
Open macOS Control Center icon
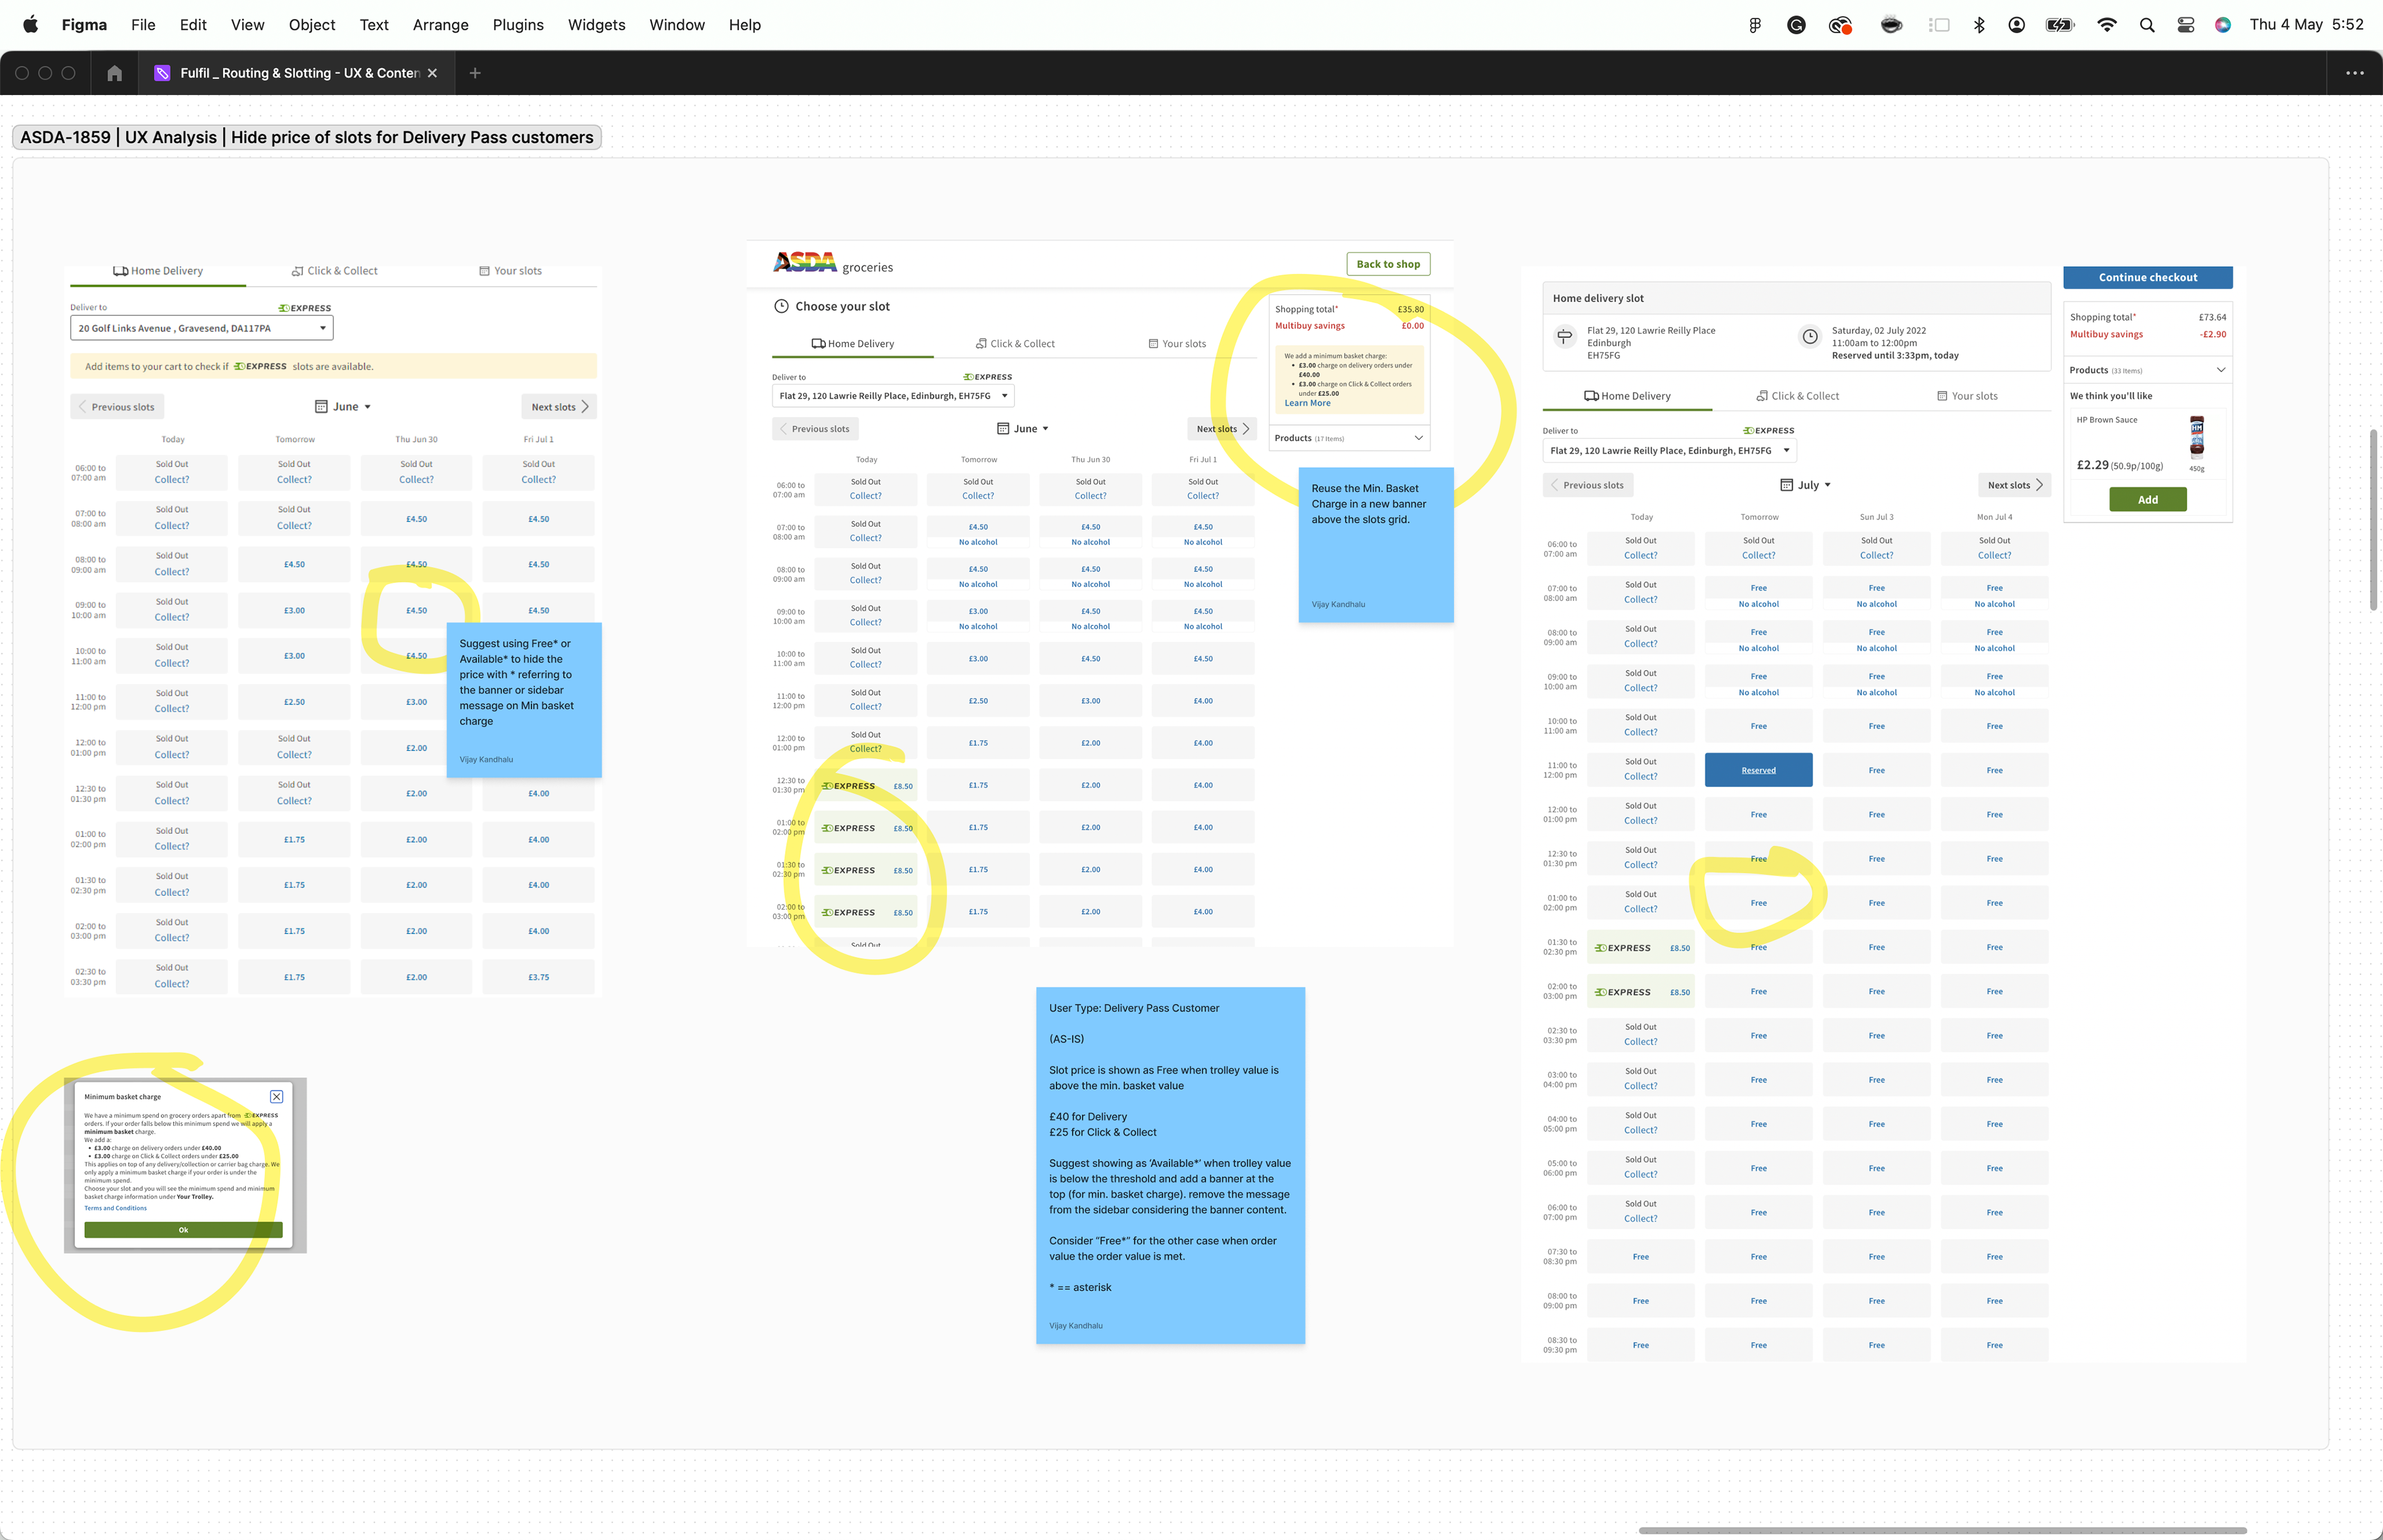coord(2185,25)
